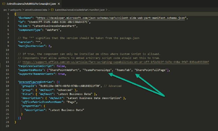Viewport: 218px width, 131px height.
Task: Click the "preconfiguredEntries" key
Action: click(x=36, y=82)
